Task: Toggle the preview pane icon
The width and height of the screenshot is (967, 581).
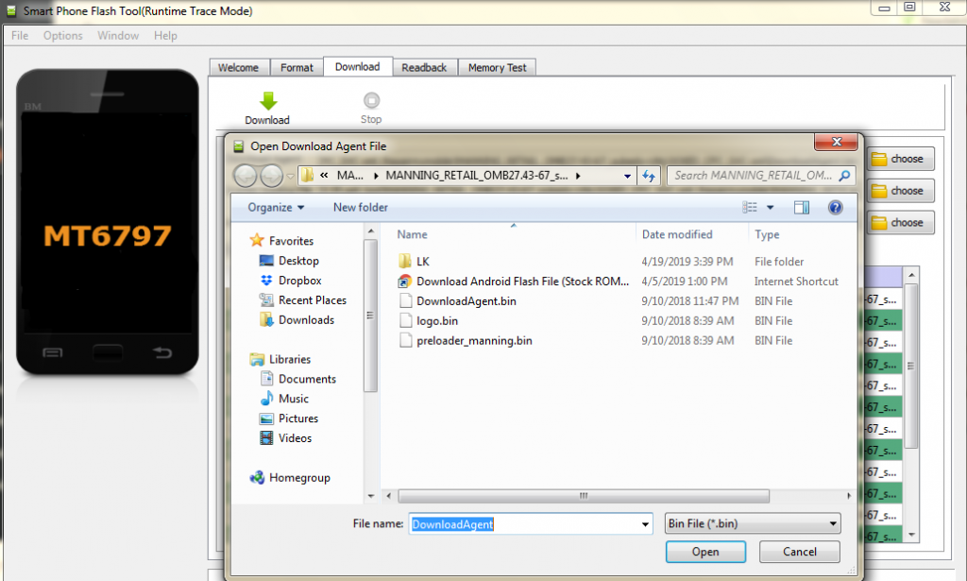Action: (x=802, y=208)
